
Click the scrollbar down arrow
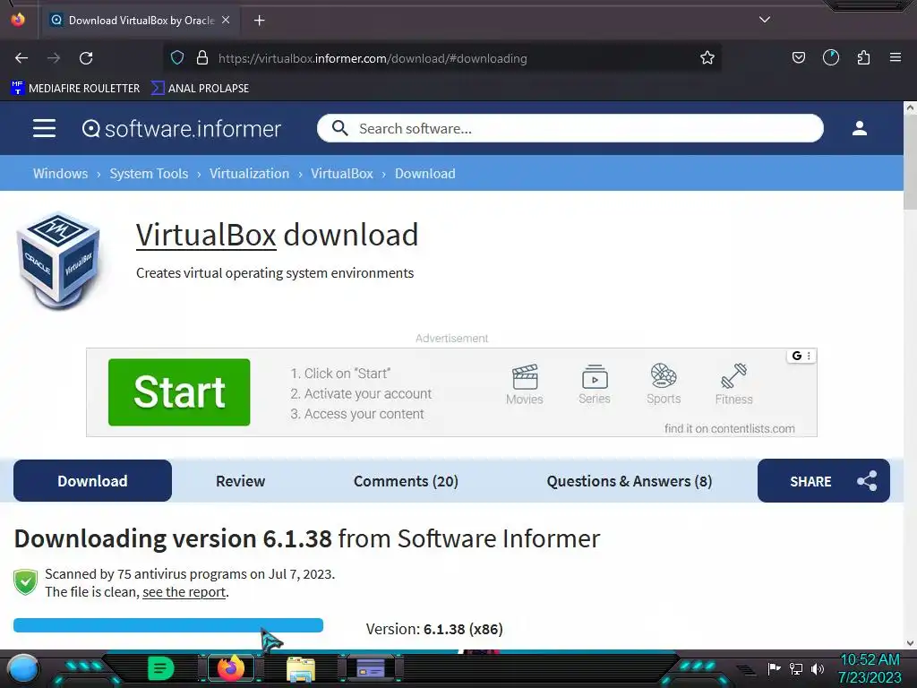[x=910, y=643]
